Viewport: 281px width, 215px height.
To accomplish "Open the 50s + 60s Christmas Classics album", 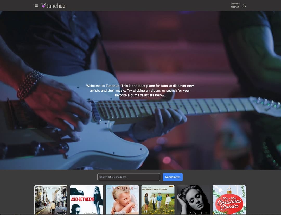I will pyautogui.click(x=229, y=200).
